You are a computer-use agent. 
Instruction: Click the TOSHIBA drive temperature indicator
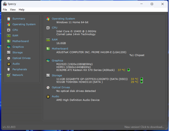coord(141,82)
